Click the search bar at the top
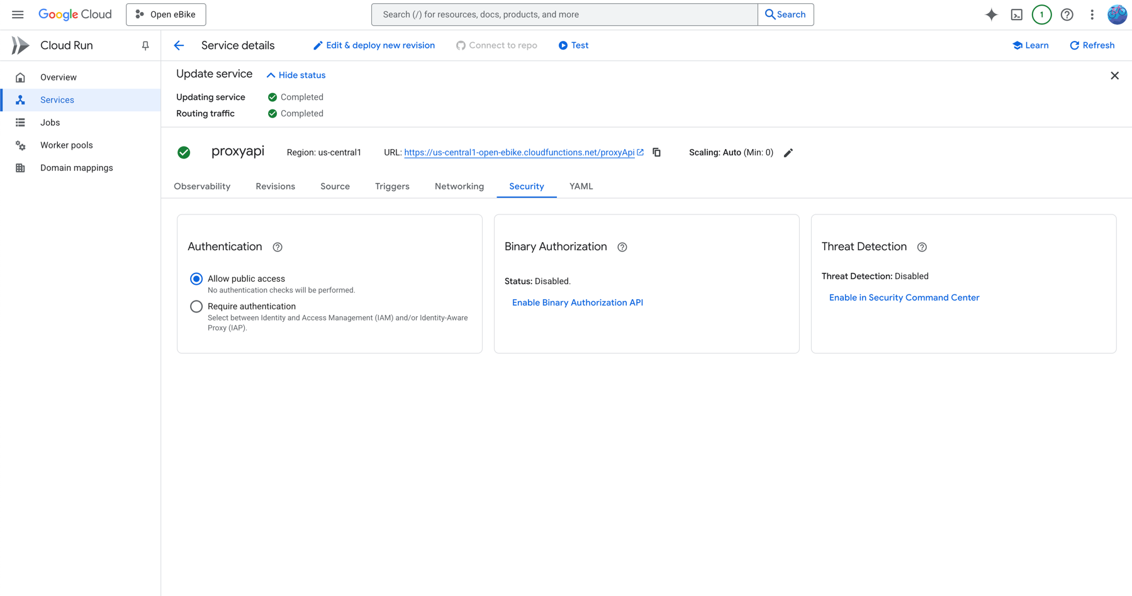The image size is (1132, 596). [x=563, y=14]
